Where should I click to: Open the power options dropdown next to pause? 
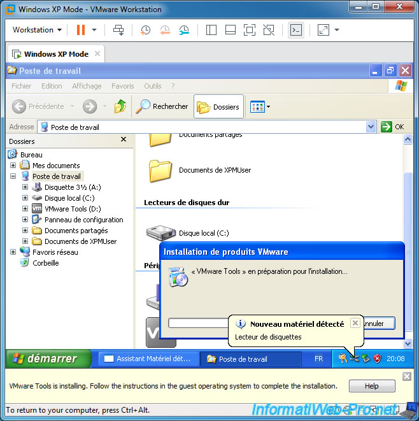tap(94, 30)
